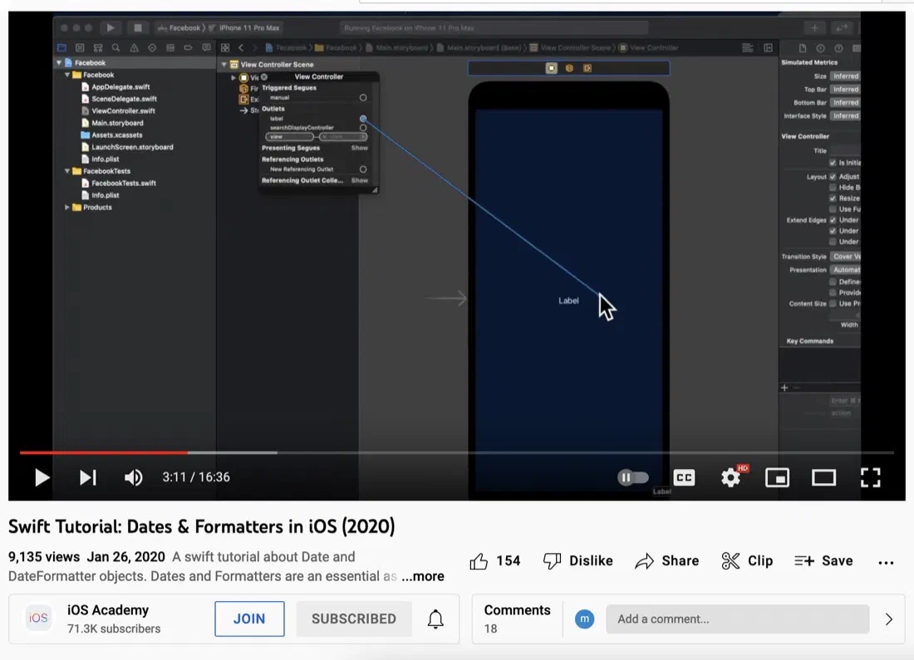
Task: Open the iOS Academy channel link
Action: (108, 610)
